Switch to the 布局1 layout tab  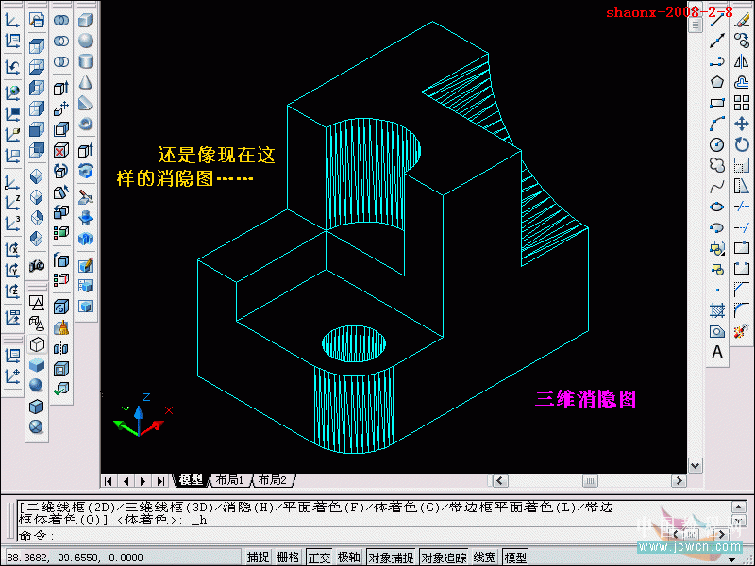click(x=229, y=480)
